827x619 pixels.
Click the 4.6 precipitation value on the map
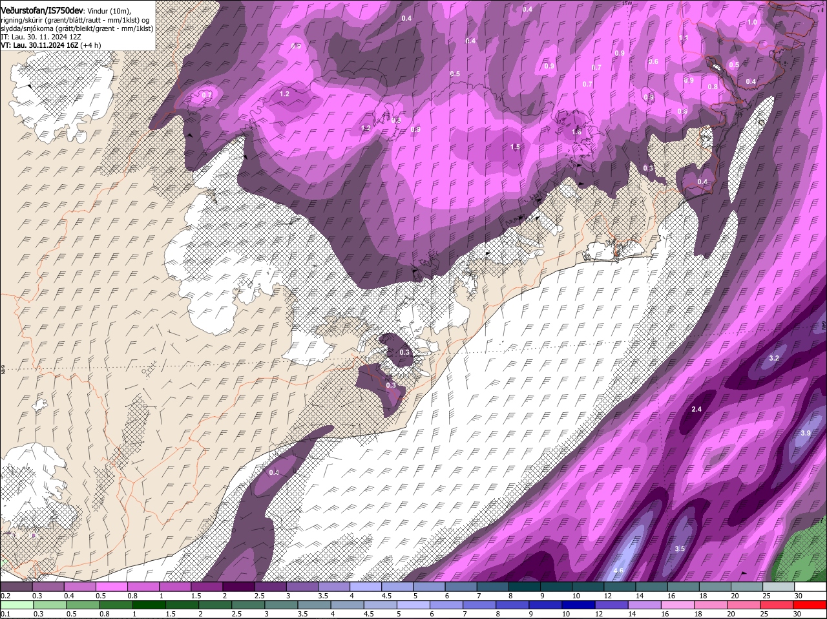click(618, 571)
